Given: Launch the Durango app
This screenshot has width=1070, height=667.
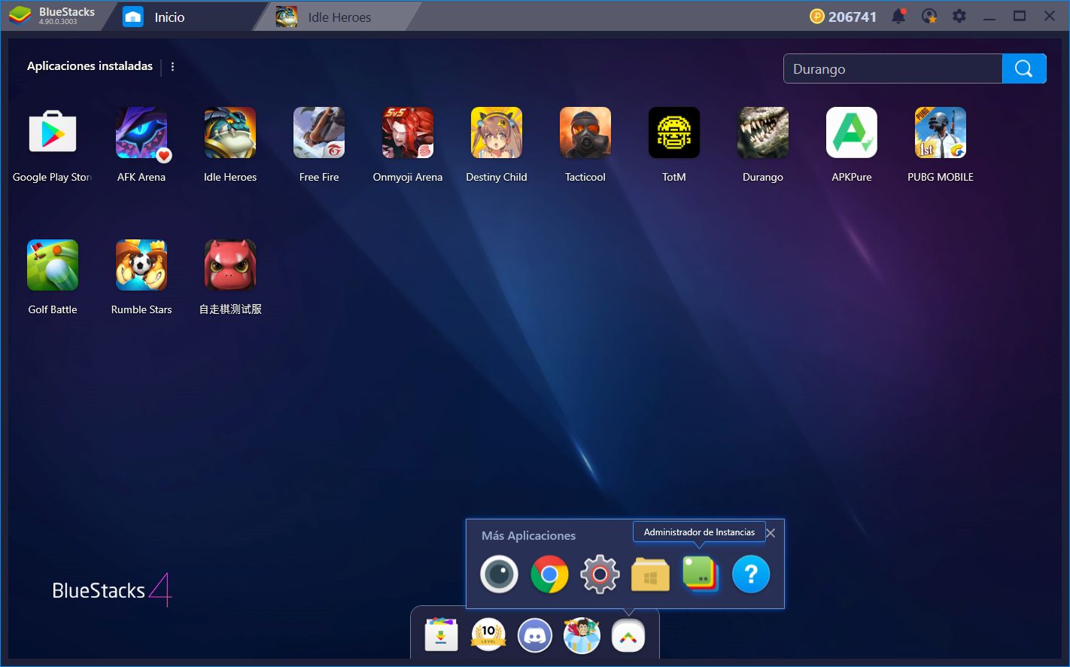Looking at the screenshot, I should click(763, 132).
